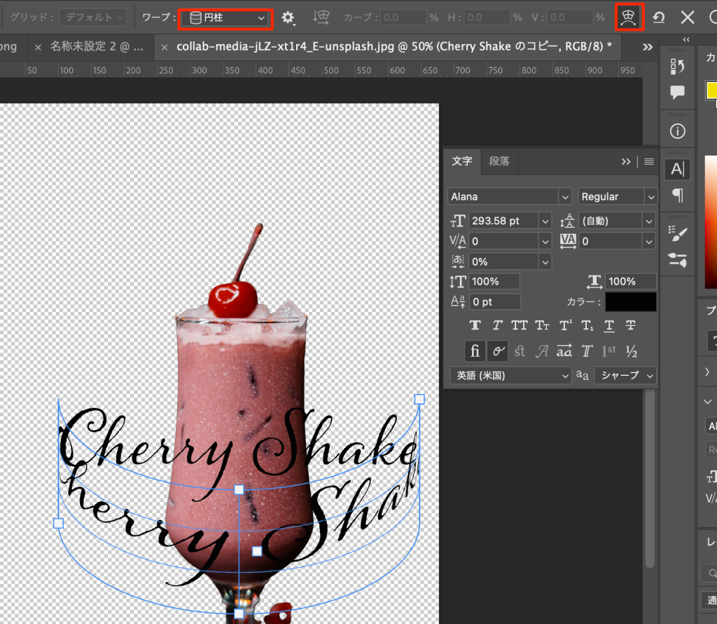Open the Paragraph panel pilcrow icon
This screenshot has height=624, width=717.
point(678,195)
